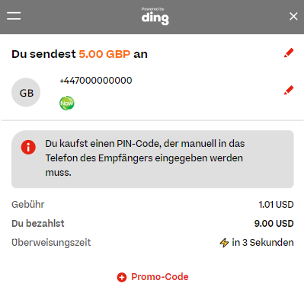Close the ding top-up dialog
Image resolution: width=304 pixels, height=293 pixels.
[293, 16]
